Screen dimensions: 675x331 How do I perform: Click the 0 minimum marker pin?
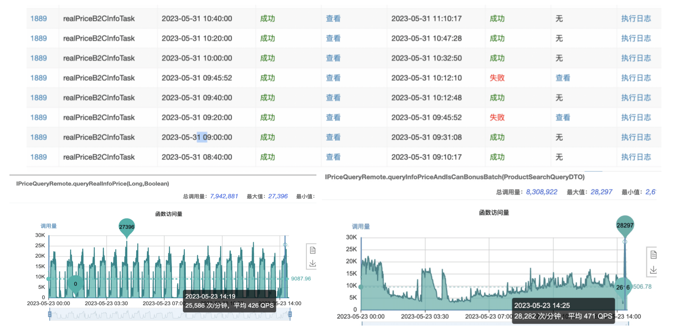tap(76, 284)
